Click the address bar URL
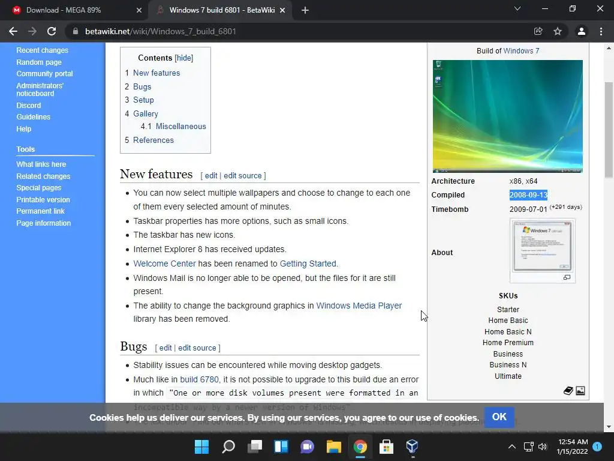This screenshot has width=614, height=461. (x=161, y=31)
